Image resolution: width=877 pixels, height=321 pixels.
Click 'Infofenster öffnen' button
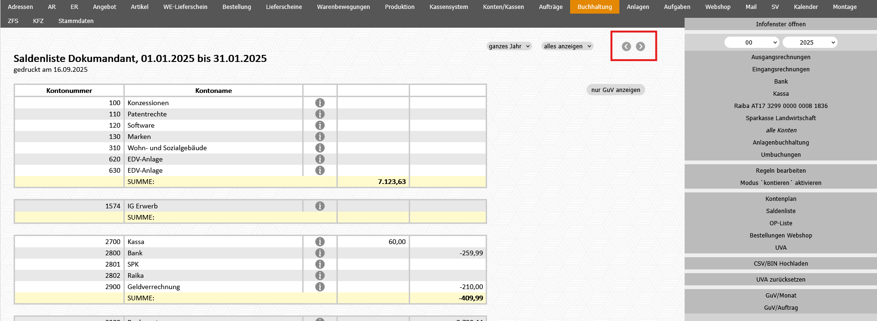pos(780,24)
